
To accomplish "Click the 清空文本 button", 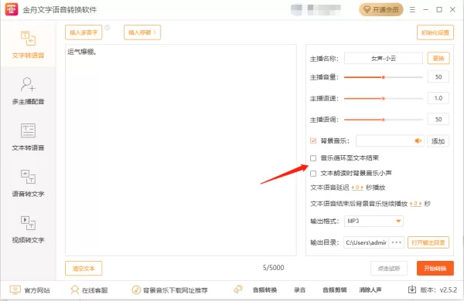I will pos(84,269).
